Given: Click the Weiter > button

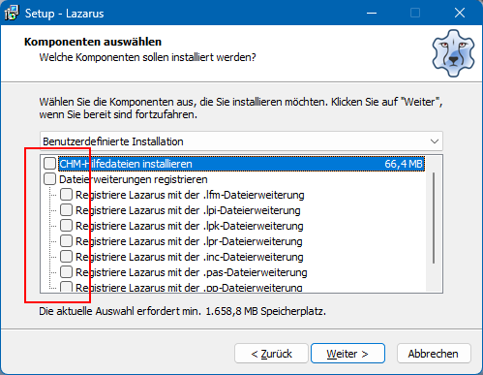Looking at the screenshot, I should [x=347, y=354].
